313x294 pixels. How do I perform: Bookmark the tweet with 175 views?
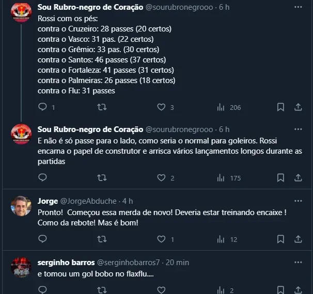coord(280,178)
